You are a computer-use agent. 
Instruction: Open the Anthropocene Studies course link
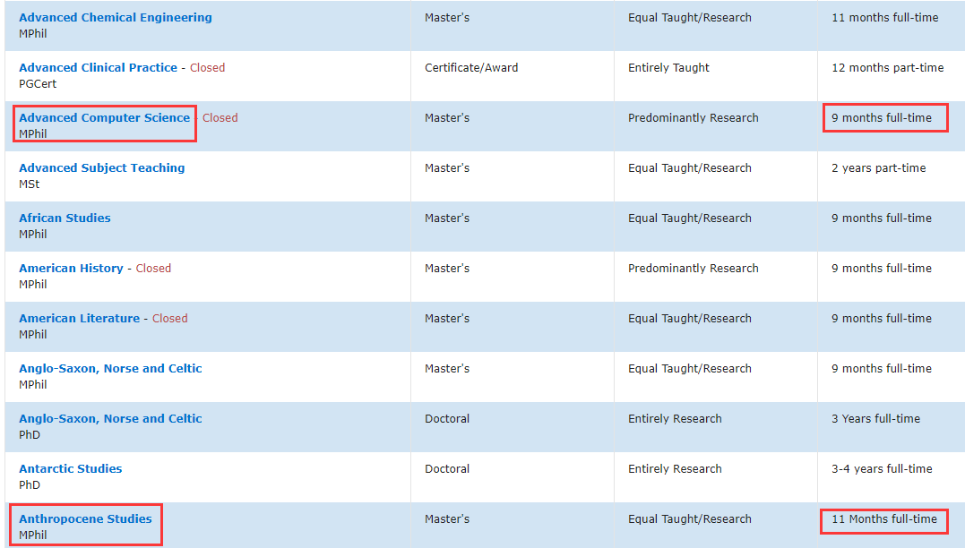(x=85, y=519)
